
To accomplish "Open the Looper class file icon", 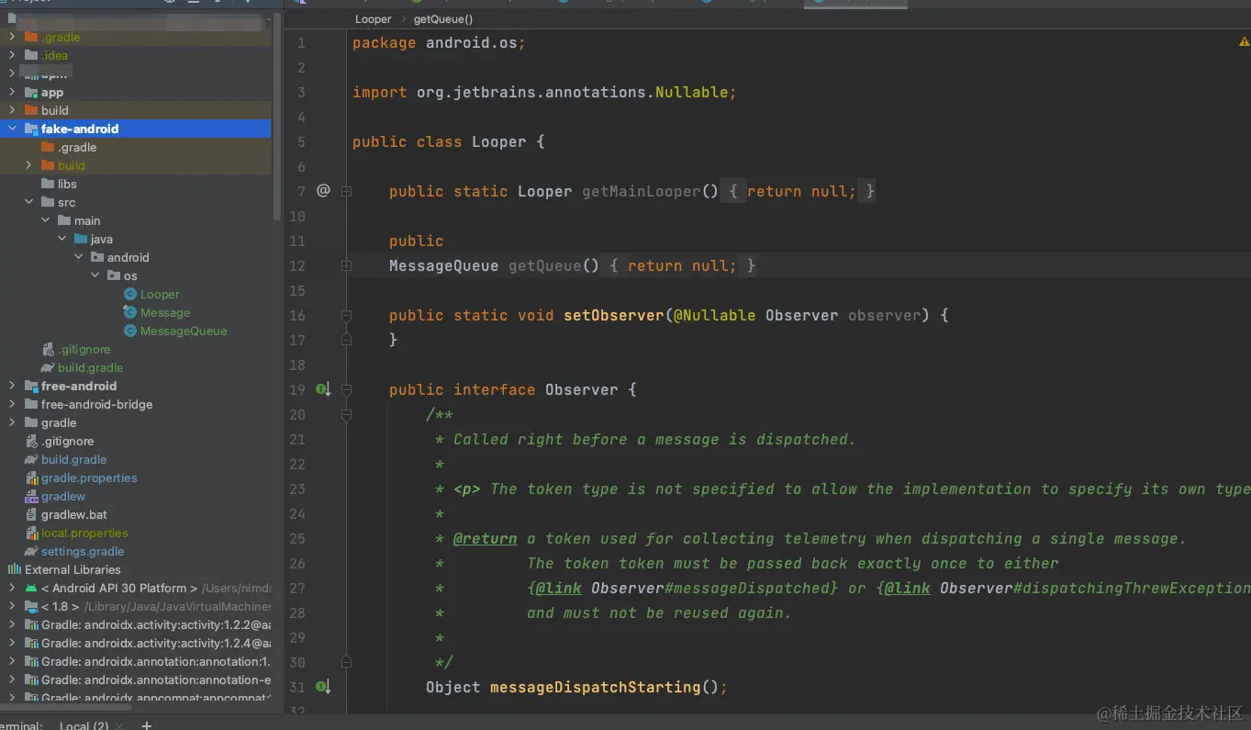I will [130, 294].
